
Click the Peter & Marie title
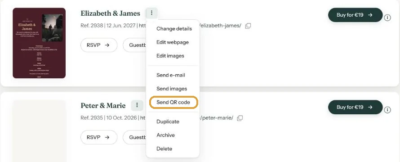pyautogui.click(x=103, y=106)
